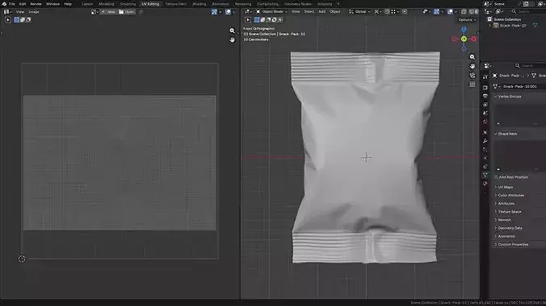
Task: Switch to the Modeling workspace tab
Action: [107, 4]
